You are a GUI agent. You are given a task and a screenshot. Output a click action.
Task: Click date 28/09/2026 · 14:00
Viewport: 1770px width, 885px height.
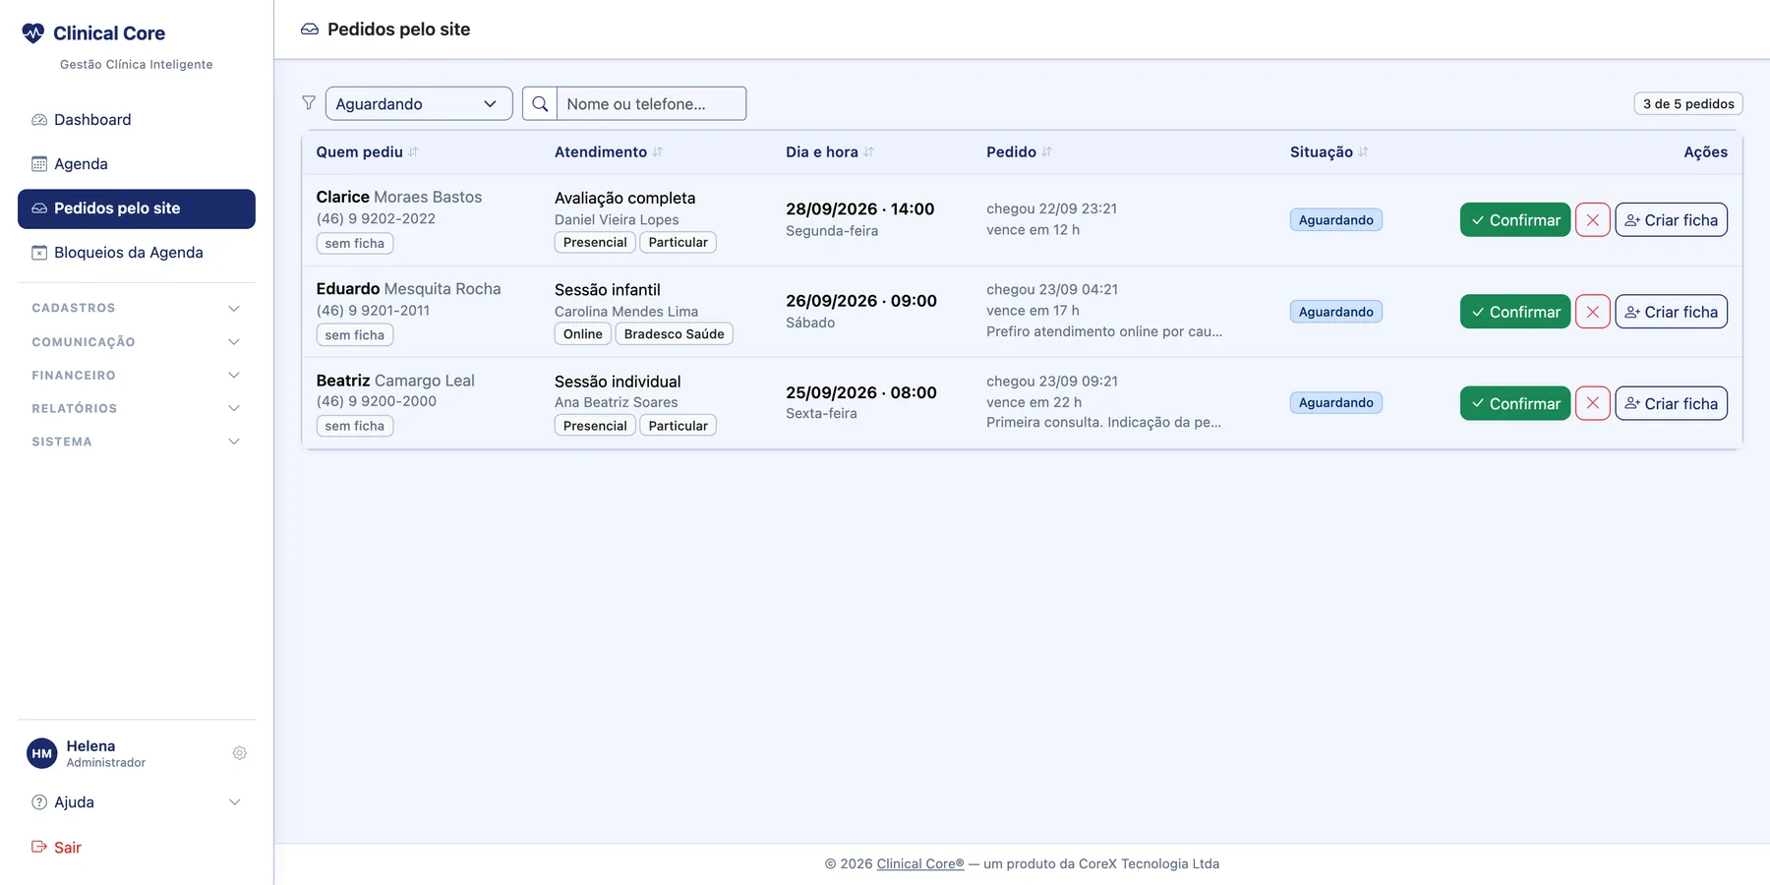coord(859,208)
